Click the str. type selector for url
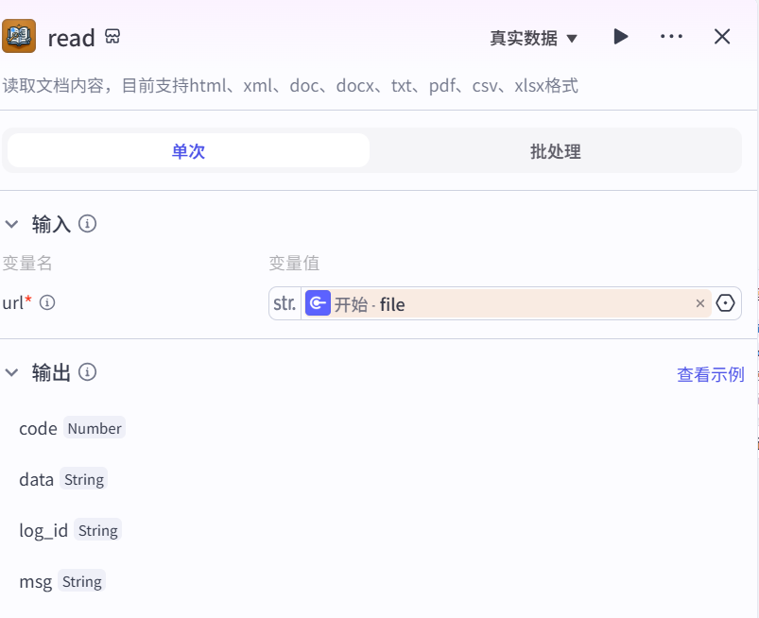The height and width of the screenshot is (618, 759). click(285, 303)
